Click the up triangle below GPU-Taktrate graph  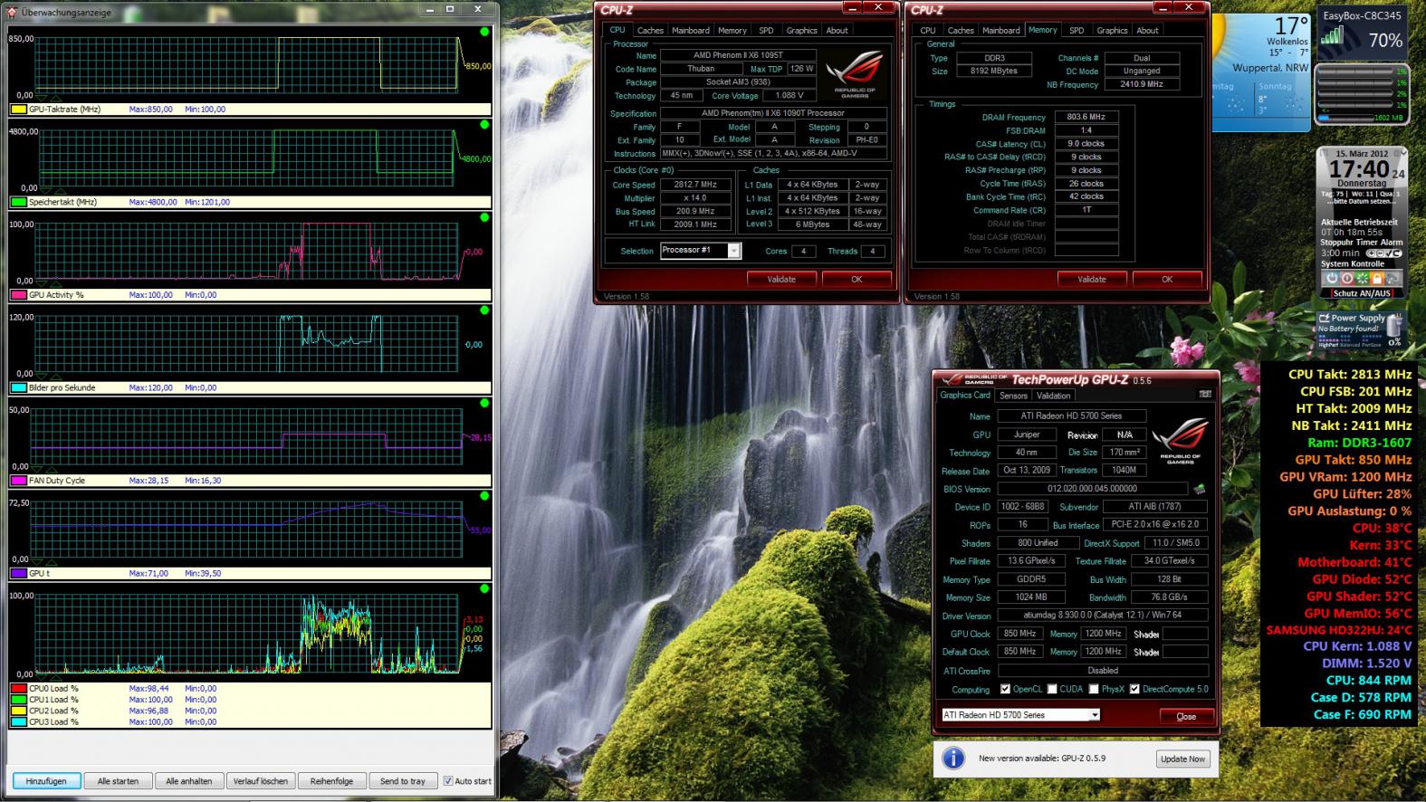(x=55, y=99)
